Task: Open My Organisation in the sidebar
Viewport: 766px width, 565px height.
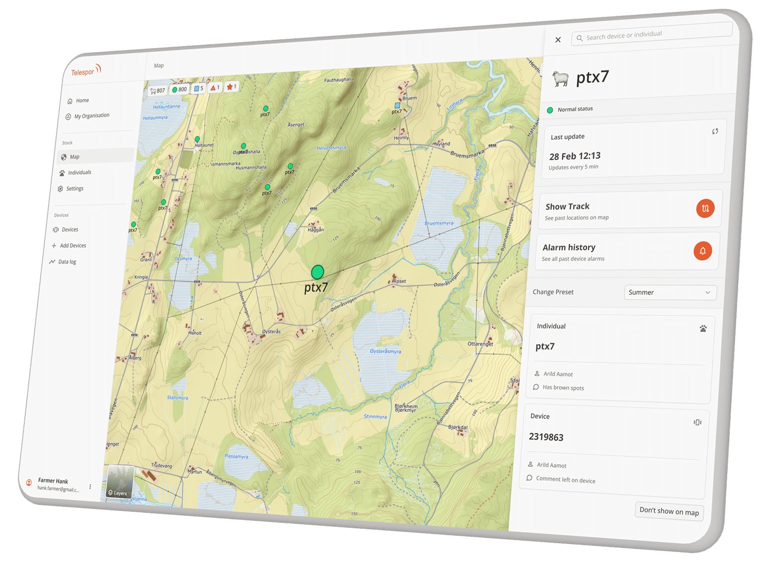Action: tap(87, 116)
